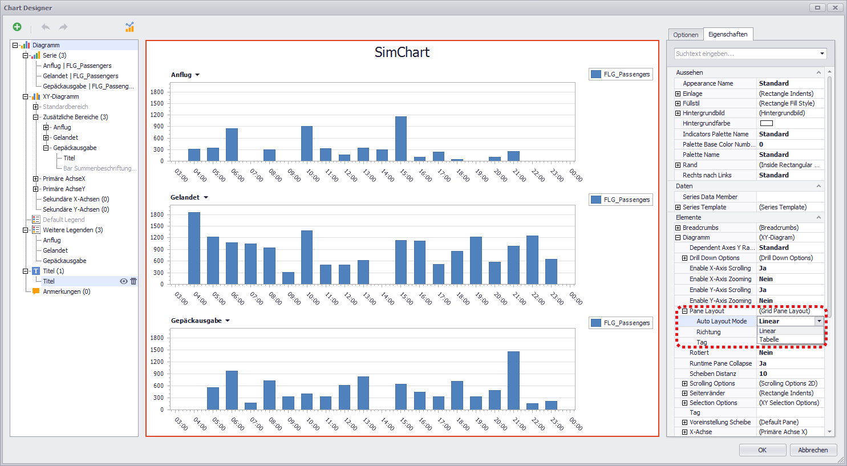Click the green add element icon

17,27
